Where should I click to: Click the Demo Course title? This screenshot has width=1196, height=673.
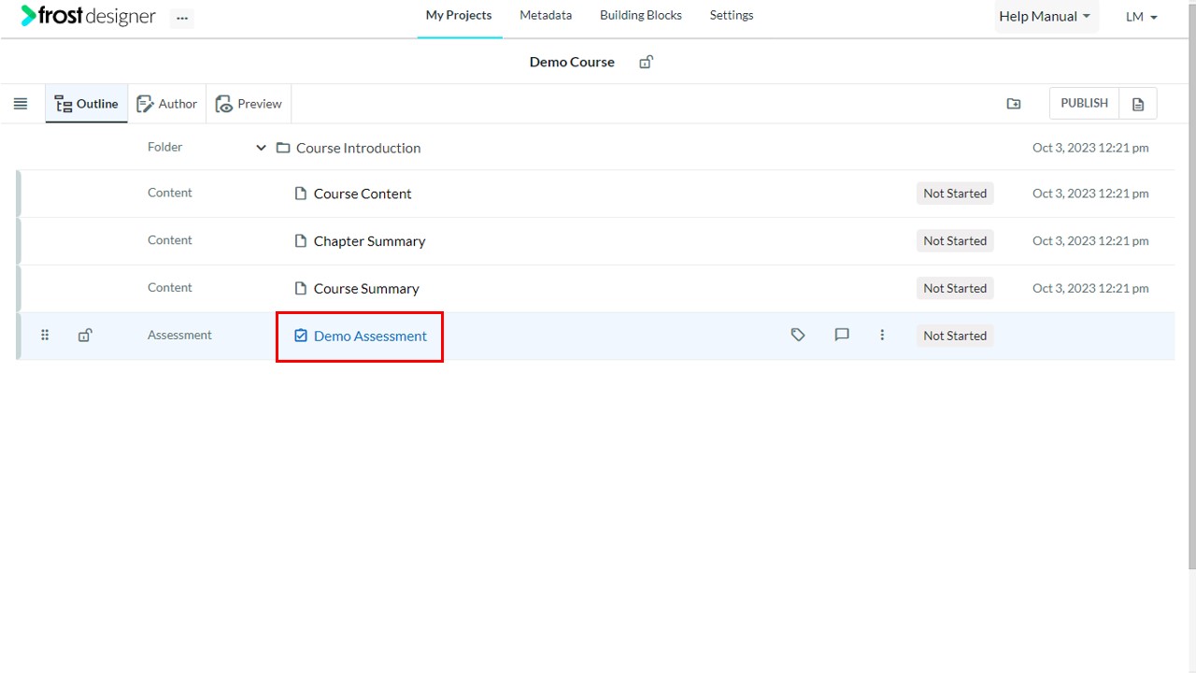pos(572,62)
